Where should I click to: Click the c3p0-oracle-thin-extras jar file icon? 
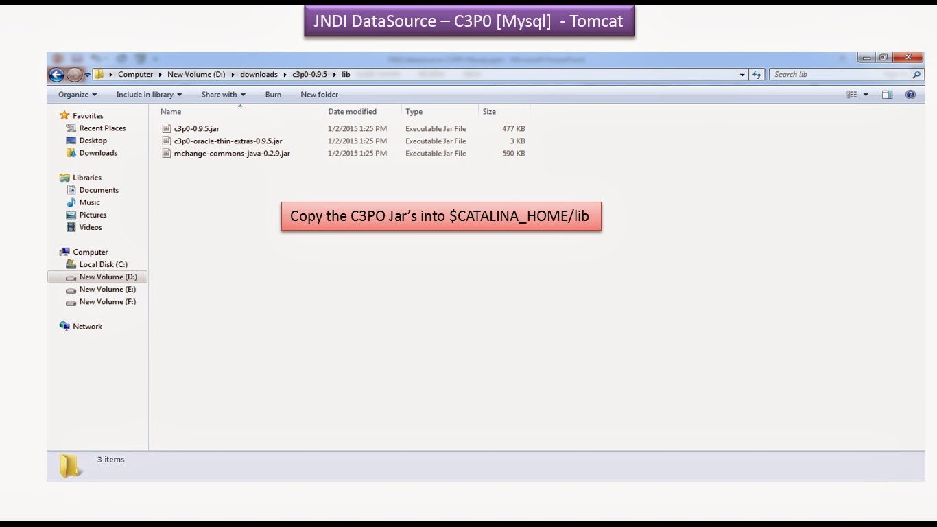click(166, 141)
